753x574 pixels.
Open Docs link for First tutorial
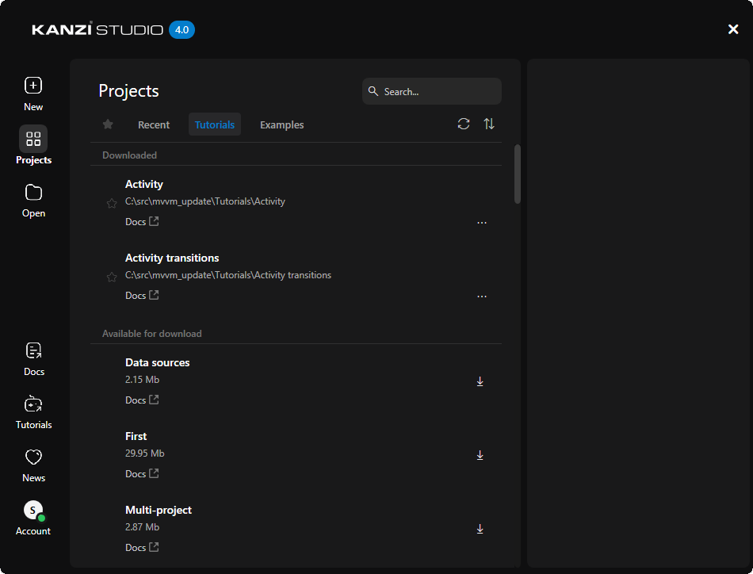142,474
